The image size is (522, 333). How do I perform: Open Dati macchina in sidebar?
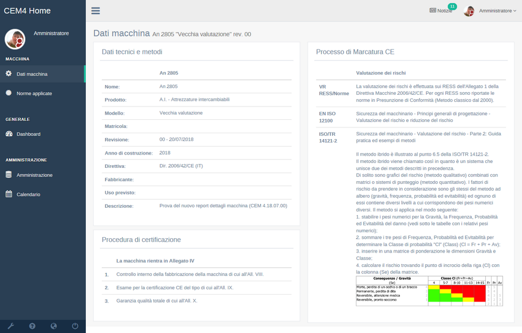(x=32, y=74)
